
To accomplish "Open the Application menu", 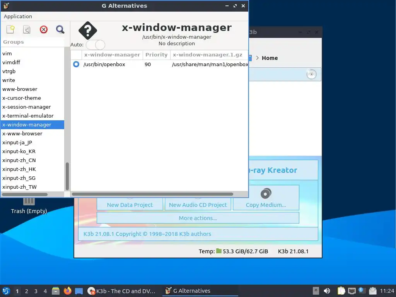I will pos(18,16).
